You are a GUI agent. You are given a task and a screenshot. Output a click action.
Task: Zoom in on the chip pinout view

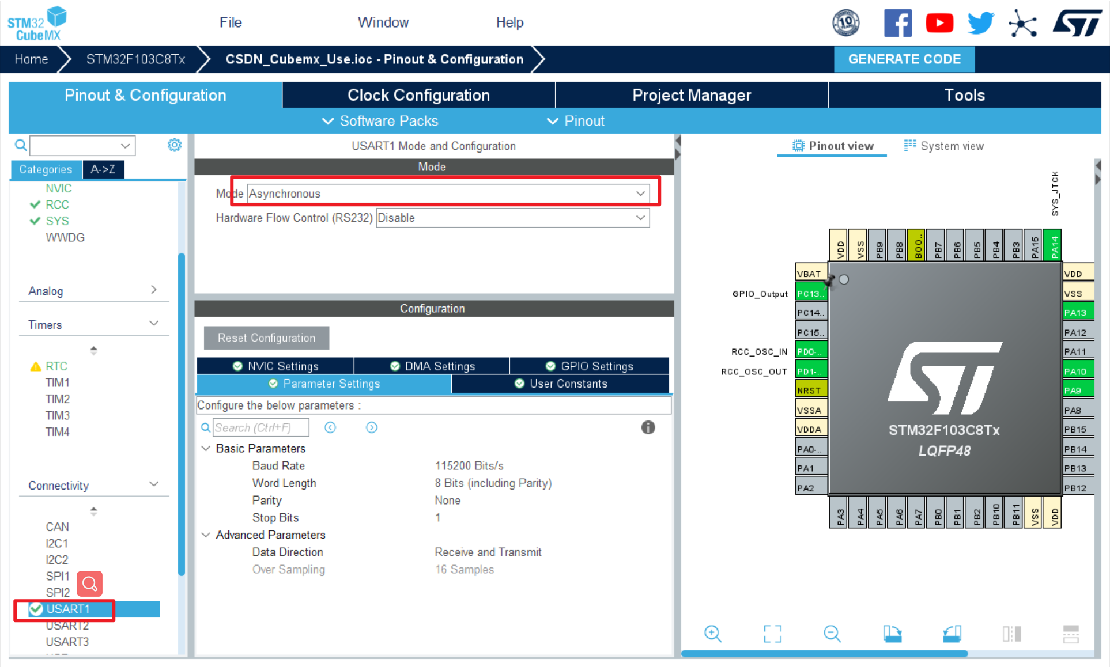(x=713, y=634)
